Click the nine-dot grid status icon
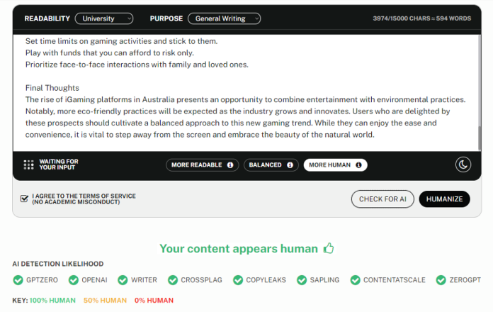The width and height of the screenshot is (493, 312). tap(28, 165)
